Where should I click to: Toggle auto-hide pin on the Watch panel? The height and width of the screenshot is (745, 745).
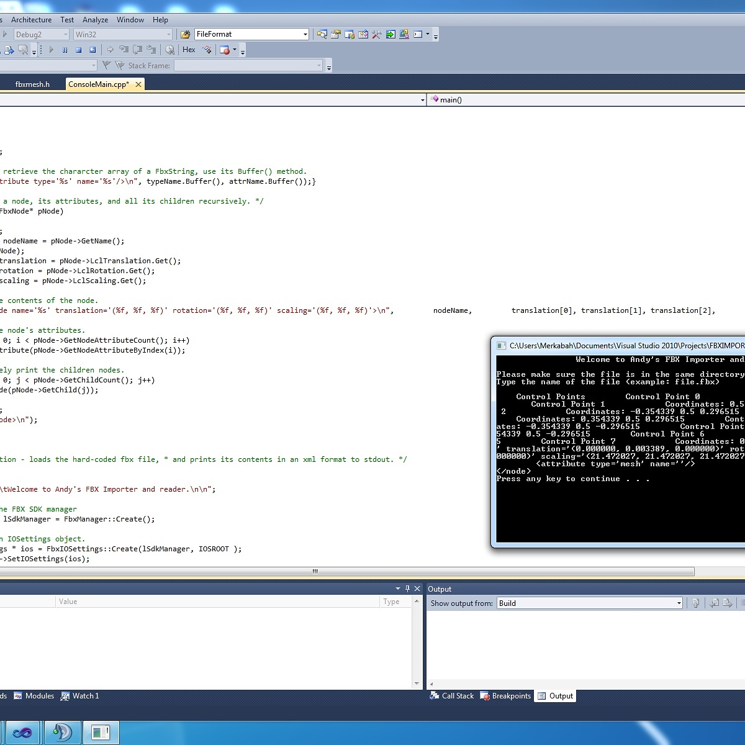[407, 589]
